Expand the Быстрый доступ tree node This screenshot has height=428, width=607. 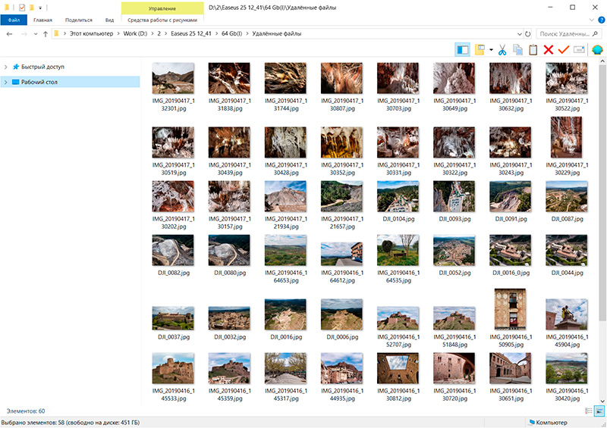tap(6, 67)
